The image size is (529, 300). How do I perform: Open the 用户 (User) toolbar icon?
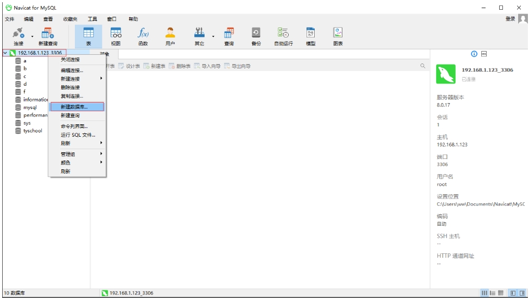[x=170, y=36]
